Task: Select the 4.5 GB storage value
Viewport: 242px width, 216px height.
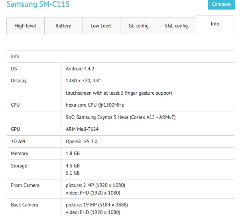Action: click(x=73, y=165)
